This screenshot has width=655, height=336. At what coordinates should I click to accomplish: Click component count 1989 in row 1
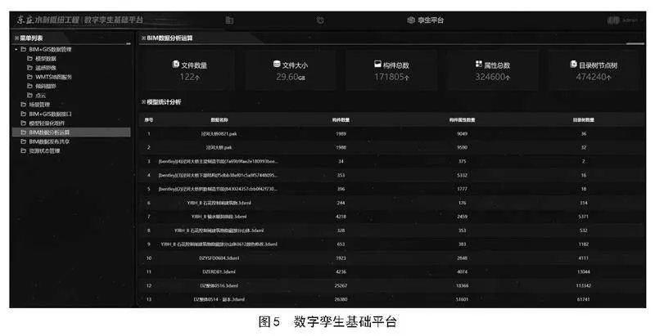[x=341, y=134]
